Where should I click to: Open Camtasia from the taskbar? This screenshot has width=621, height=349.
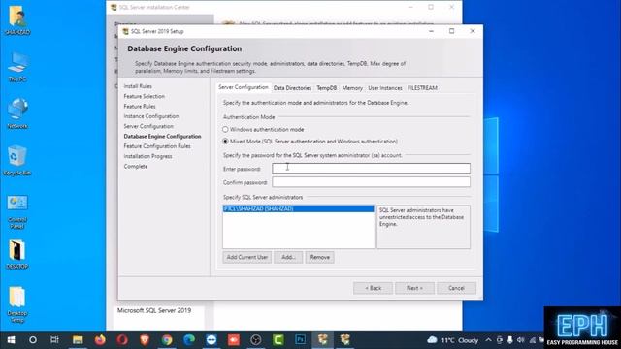(278, 340)
